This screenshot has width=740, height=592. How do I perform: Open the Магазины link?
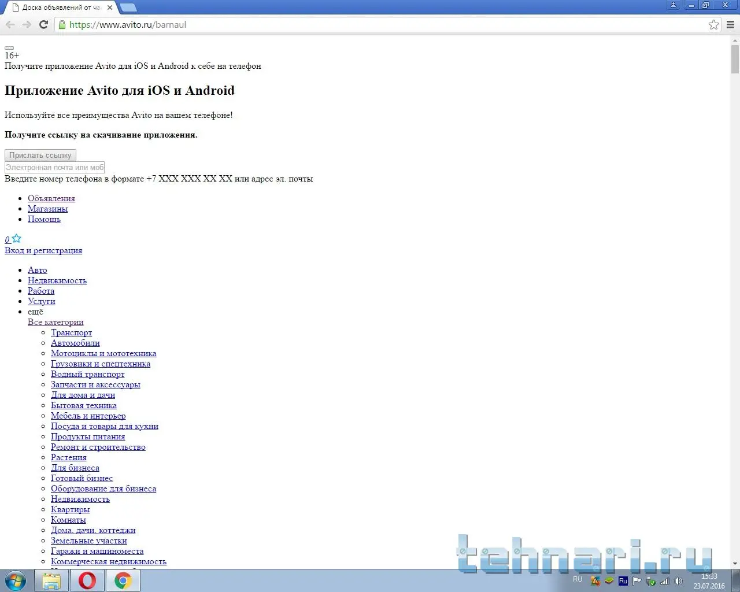(x=47, y=209)
